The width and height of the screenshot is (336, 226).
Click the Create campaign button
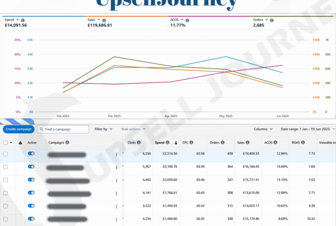18,129
